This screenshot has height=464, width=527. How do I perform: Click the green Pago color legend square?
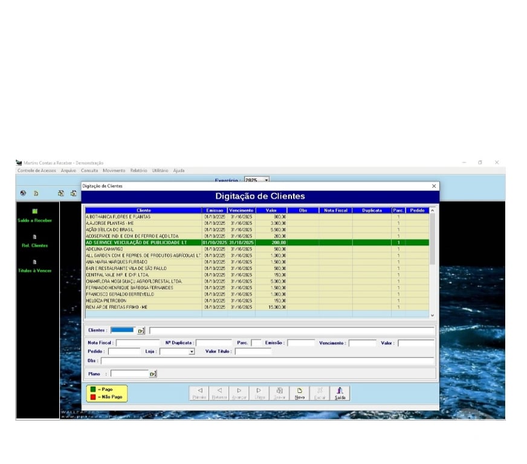pos(94,390)
